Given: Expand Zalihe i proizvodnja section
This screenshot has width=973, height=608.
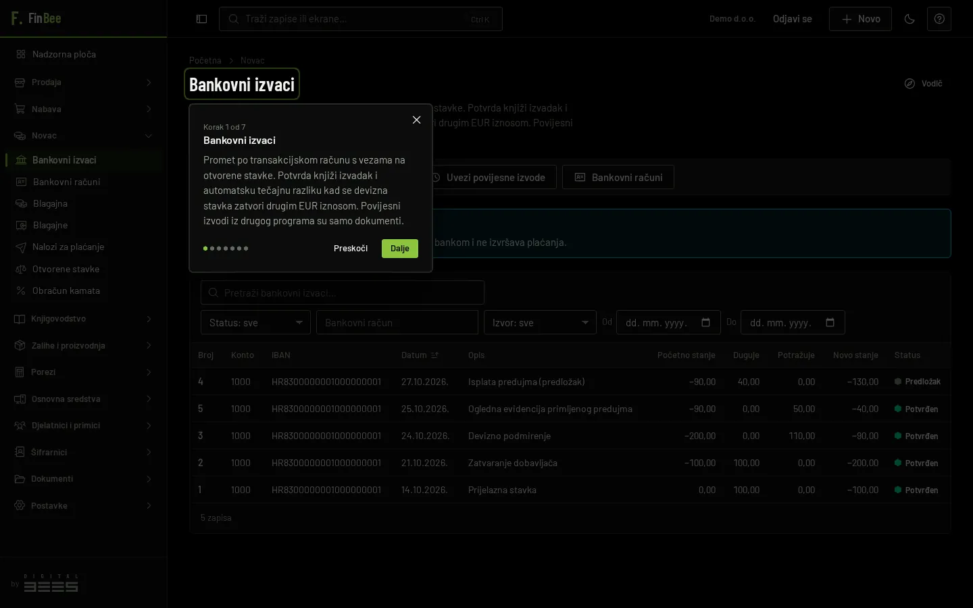Looking at the screenshot, I should coord(83,345).
